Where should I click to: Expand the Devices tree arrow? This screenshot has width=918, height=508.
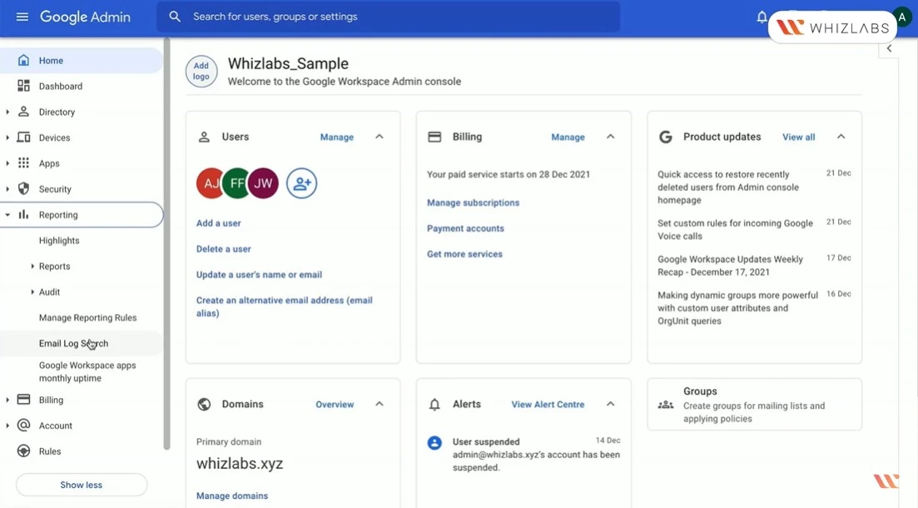(7, 137)
